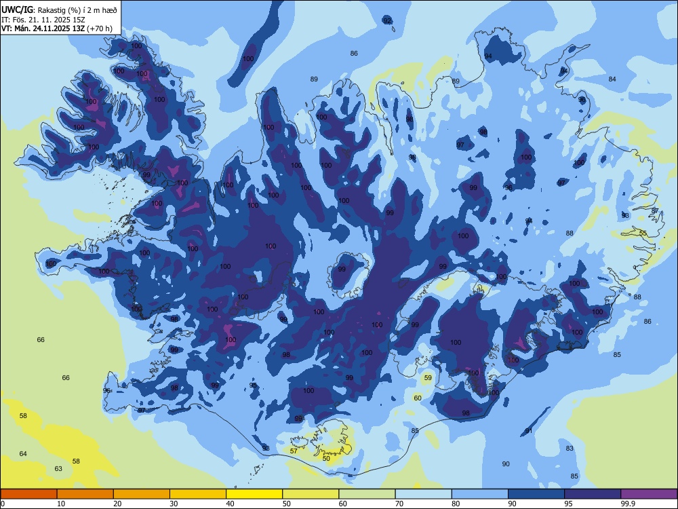
Task: Click the '57' humidity value on the map
Action: point(294,451)
